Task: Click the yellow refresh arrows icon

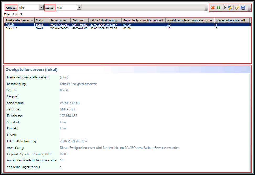Action: coord(237,8)
